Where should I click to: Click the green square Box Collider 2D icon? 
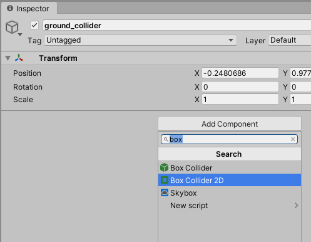tap(165, 180)
